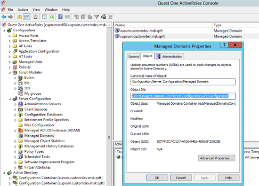Click the tree pane scroll up arrow
Screen dimensions: 259x186
pos(109,25)
